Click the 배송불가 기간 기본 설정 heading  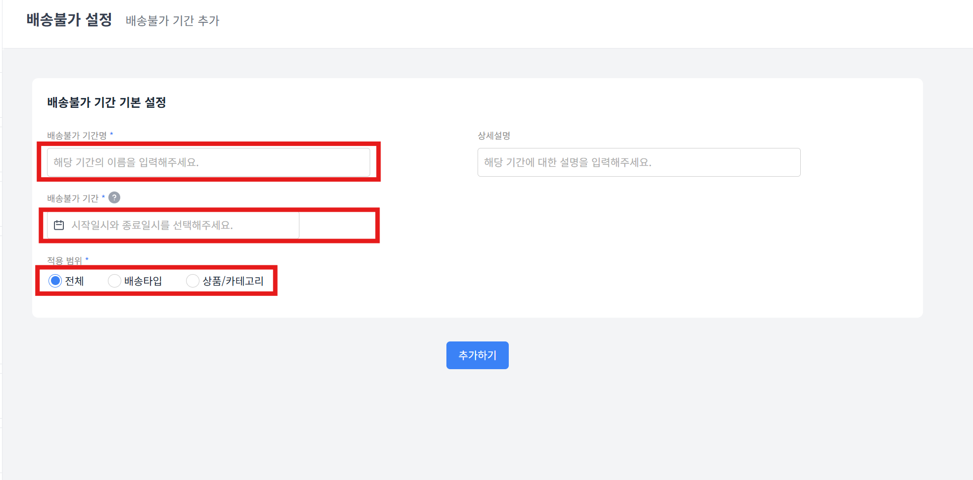[106, 102]
